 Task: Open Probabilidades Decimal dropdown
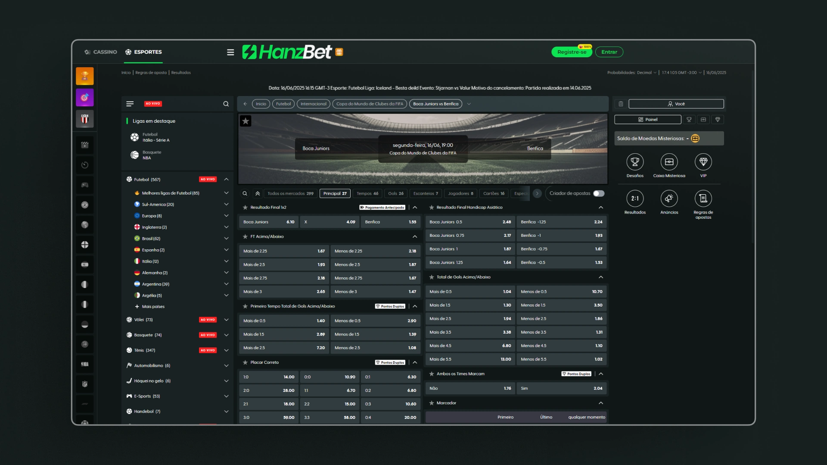(x=632, y=73)
